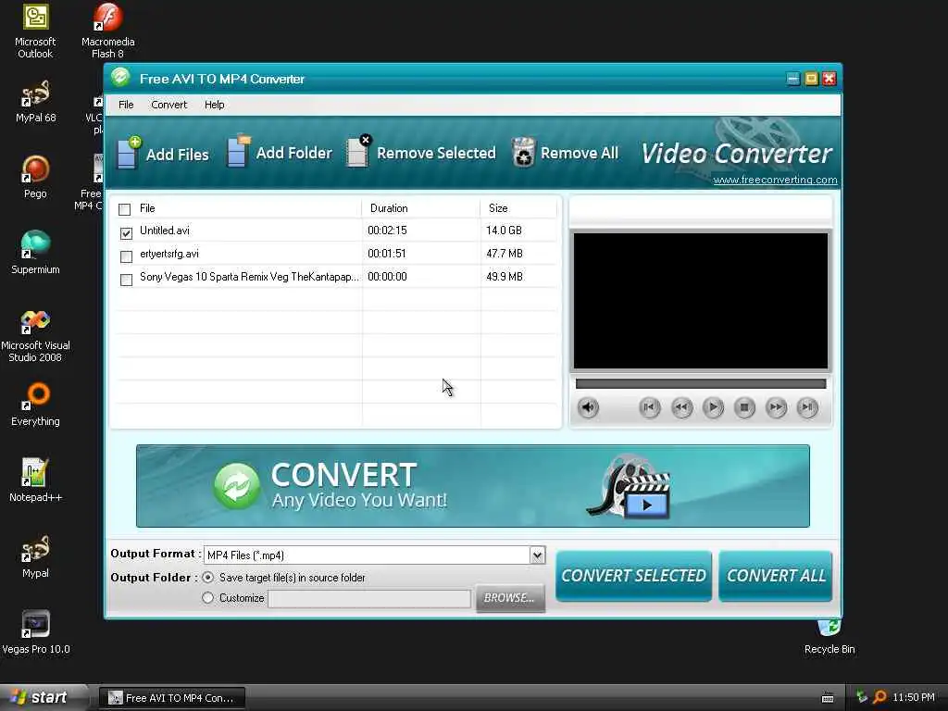Click Remove All trash icon button
This screenshot has width=948, height=711.
tap(566, 153)
